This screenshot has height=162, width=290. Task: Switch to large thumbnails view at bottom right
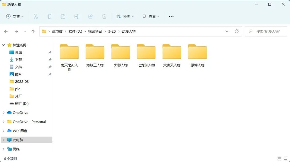pos(285,159)
